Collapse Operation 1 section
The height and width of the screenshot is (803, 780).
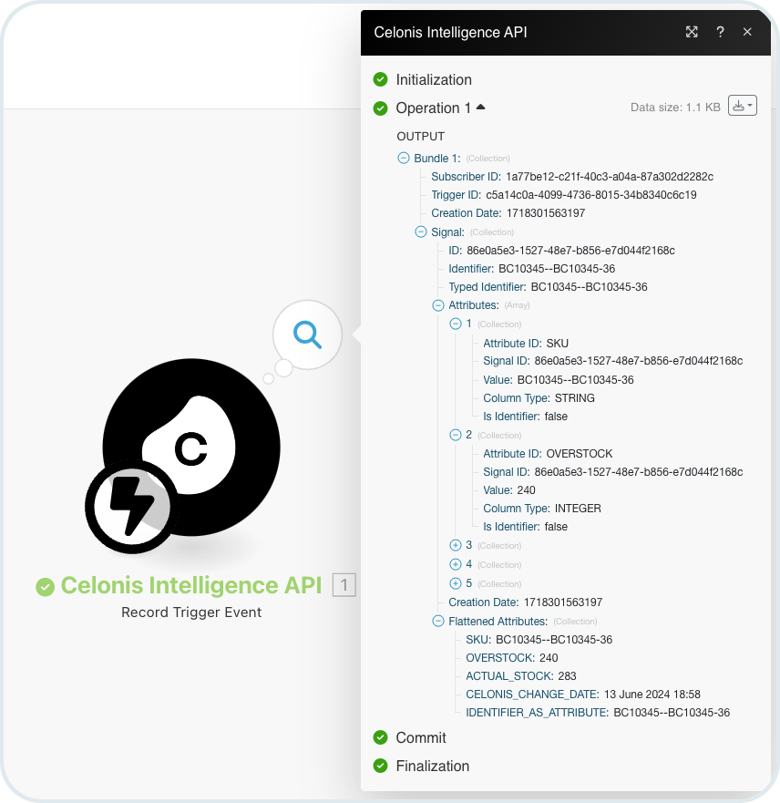click(480, 107)
